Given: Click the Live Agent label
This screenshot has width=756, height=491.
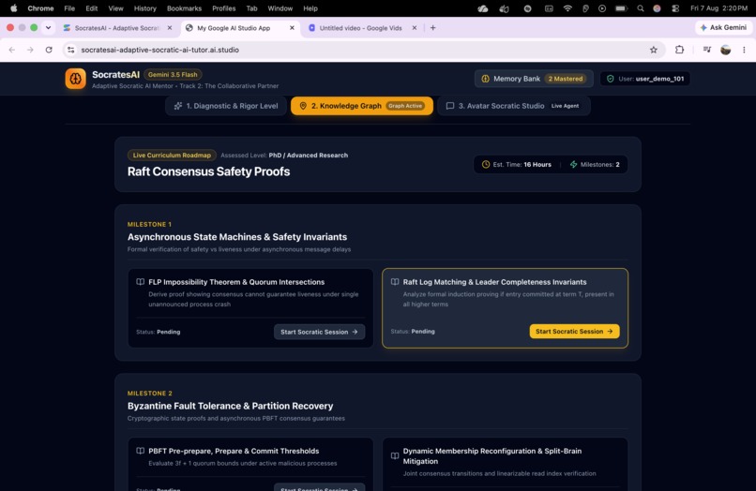Looking at the screenshot, I should pyautogui.click(x=565, y=106).
